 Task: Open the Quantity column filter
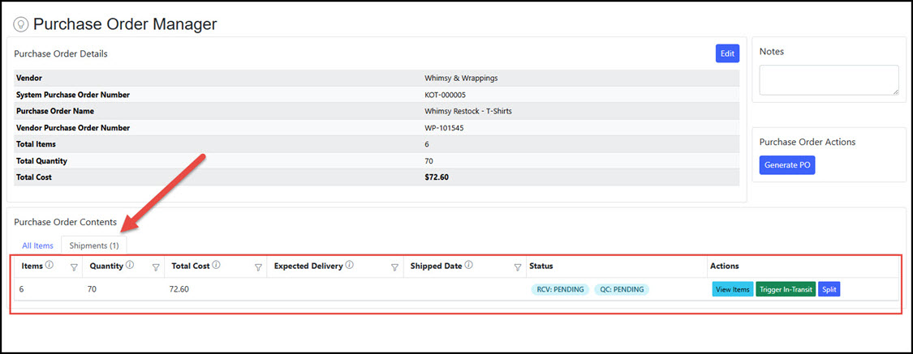(x=156, y=267)
